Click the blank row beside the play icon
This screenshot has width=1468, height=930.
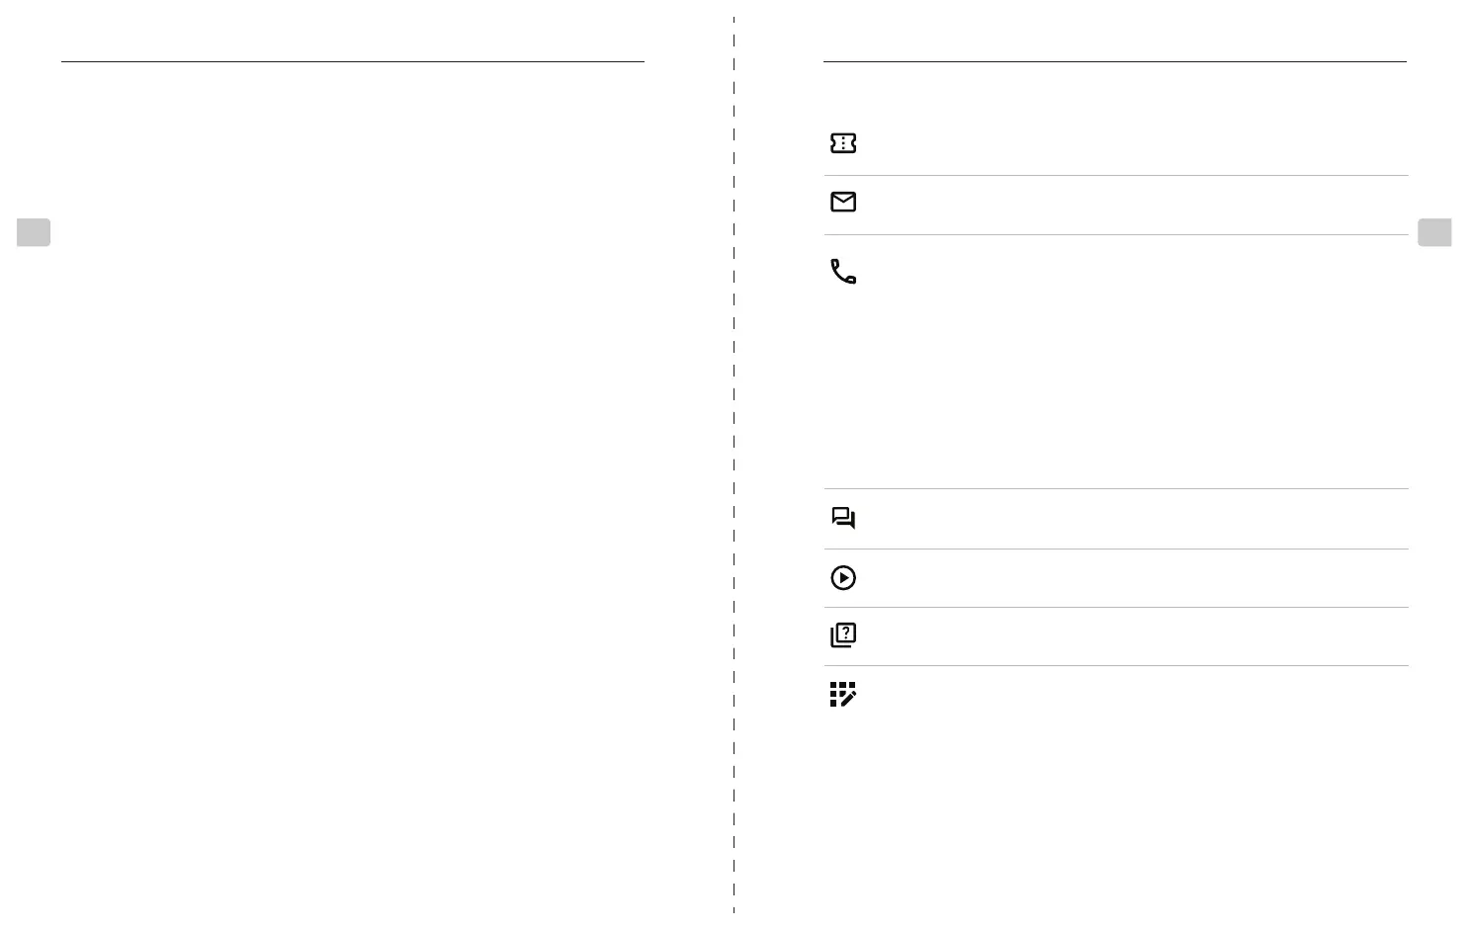1127,578
